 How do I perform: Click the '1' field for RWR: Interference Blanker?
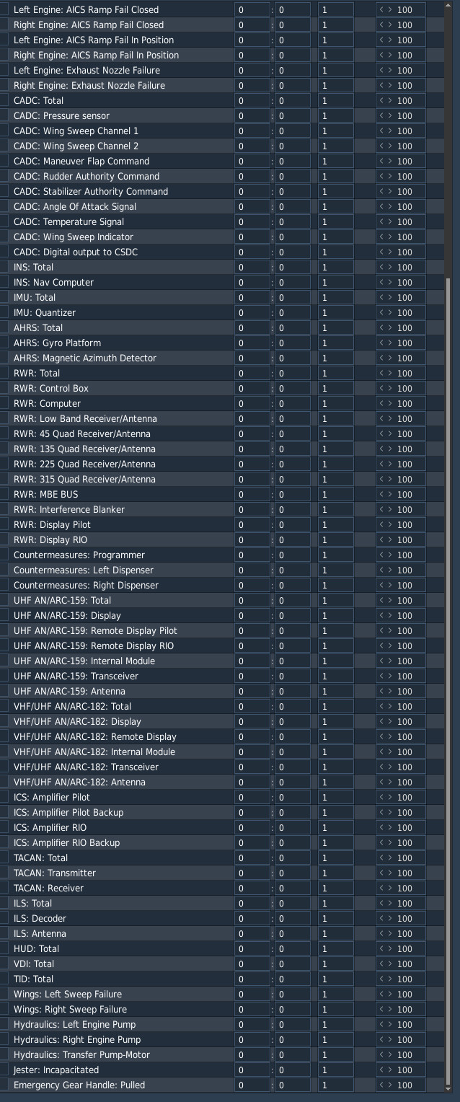[x=336, y=509]
